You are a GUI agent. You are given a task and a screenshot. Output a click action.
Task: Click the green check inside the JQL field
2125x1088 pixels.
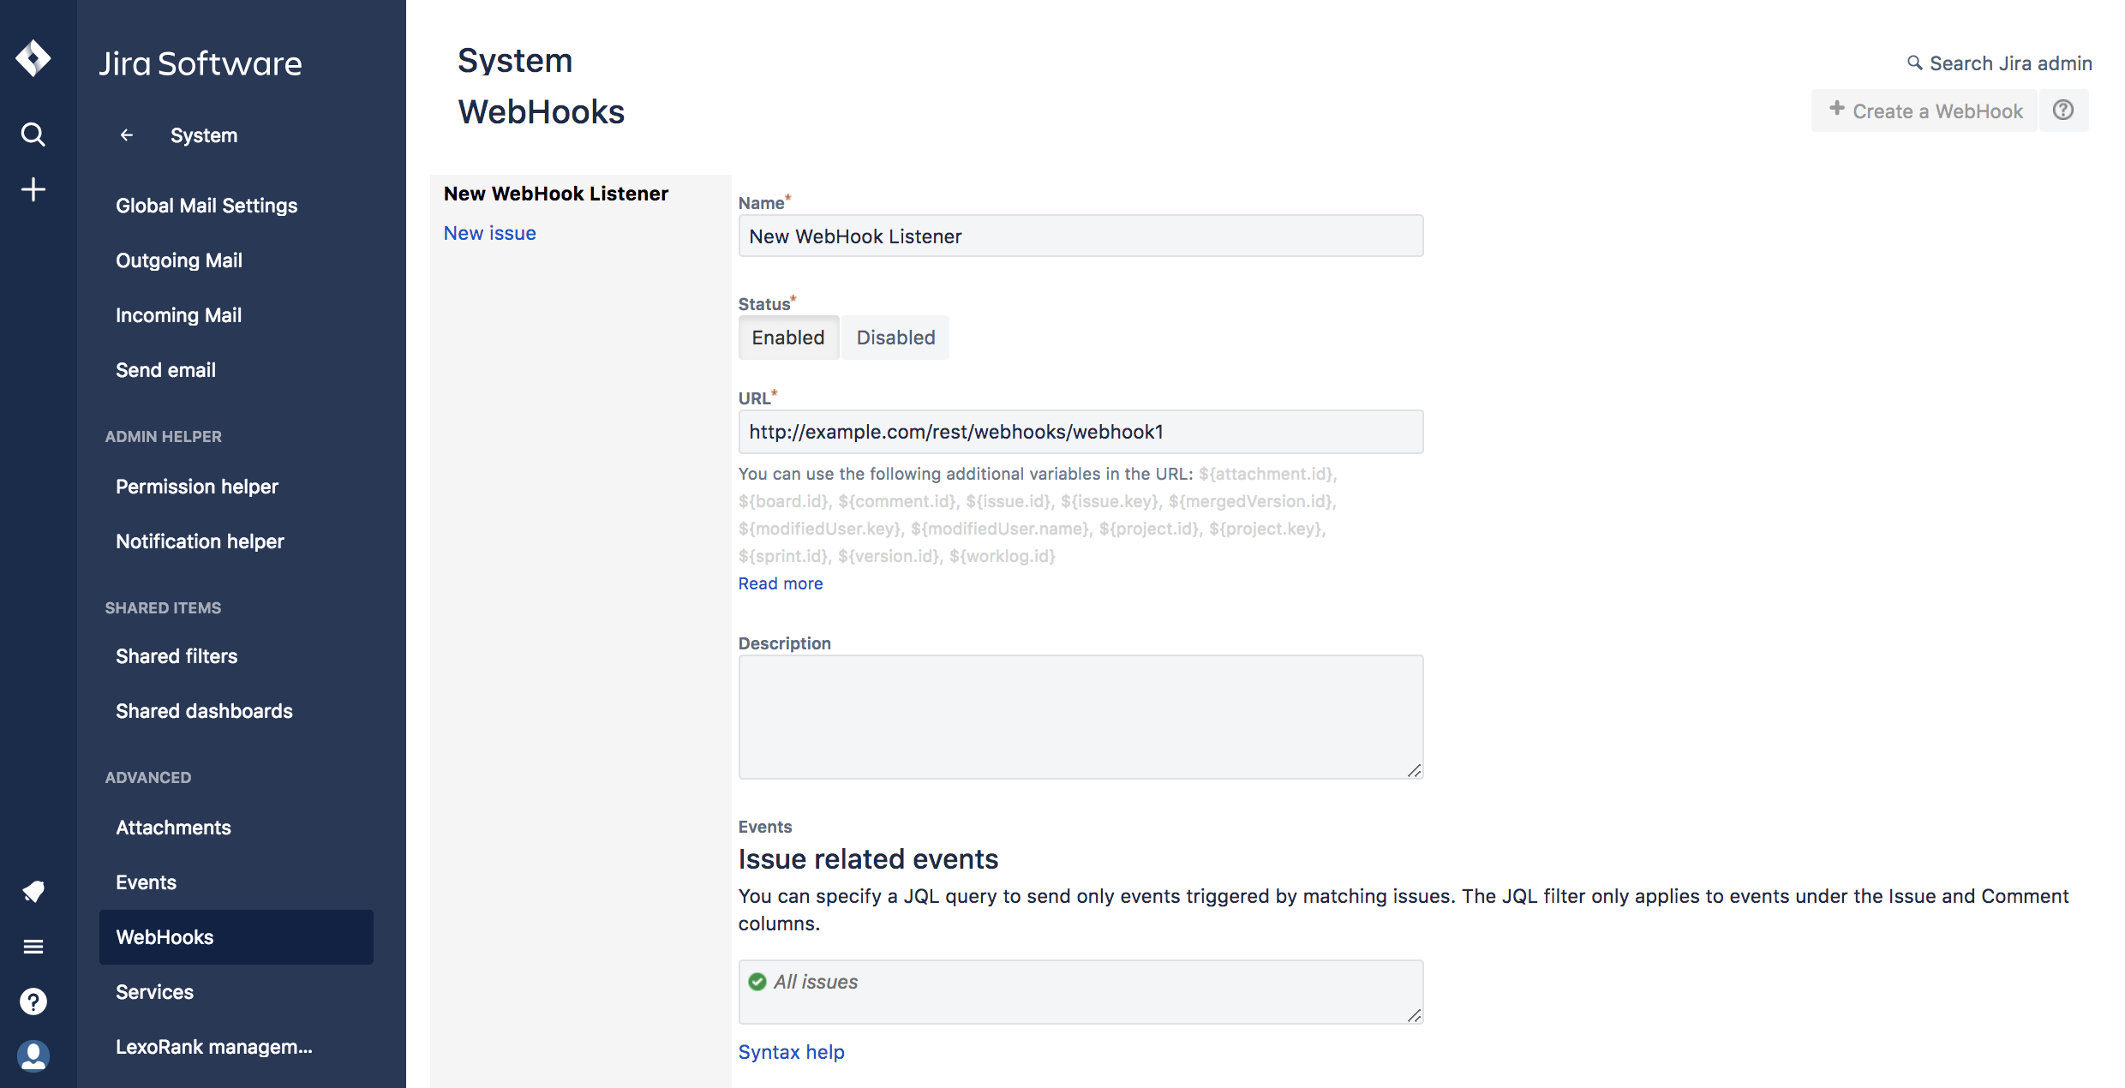pyautogui.click(x=757, y=982)
